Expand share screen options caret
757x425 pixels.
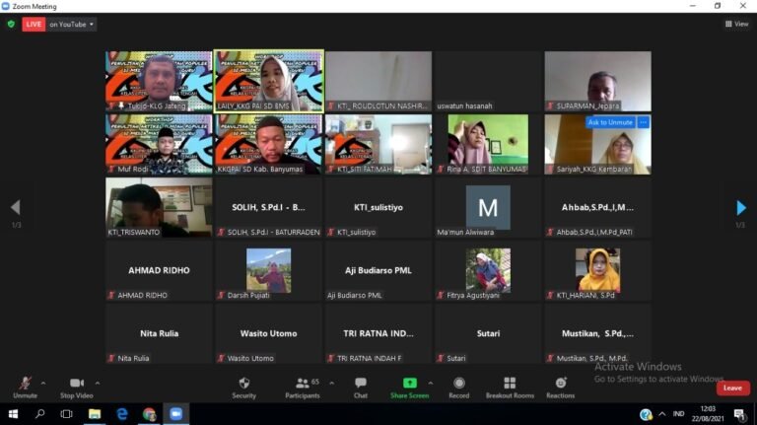point(430,384)
